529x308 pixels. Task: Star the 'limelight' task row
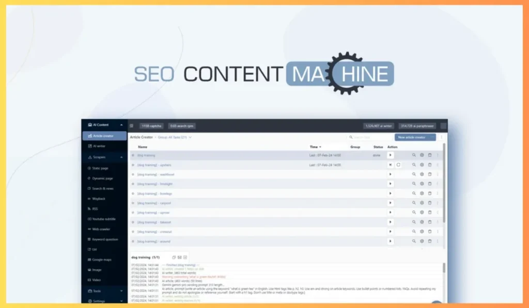(133, 184)
